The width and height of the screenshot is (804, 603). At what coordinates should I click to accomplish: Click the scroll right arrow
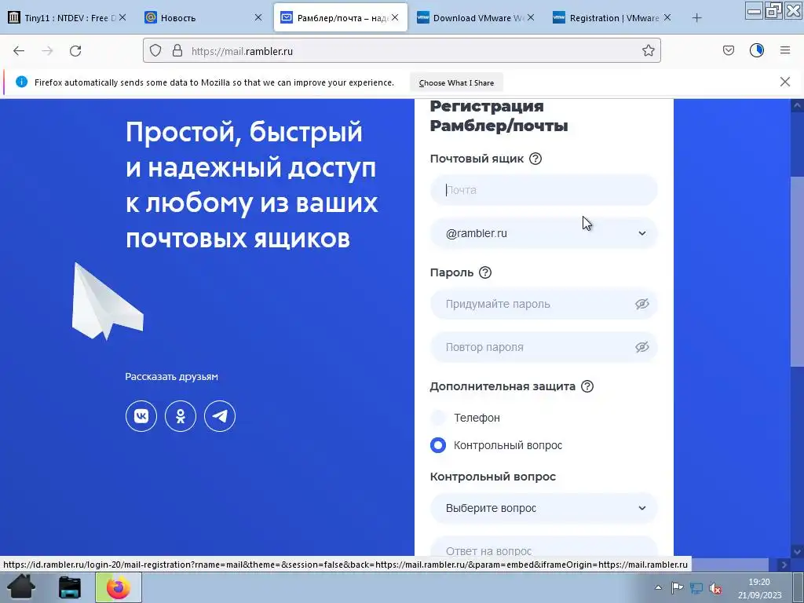[784, 565]
